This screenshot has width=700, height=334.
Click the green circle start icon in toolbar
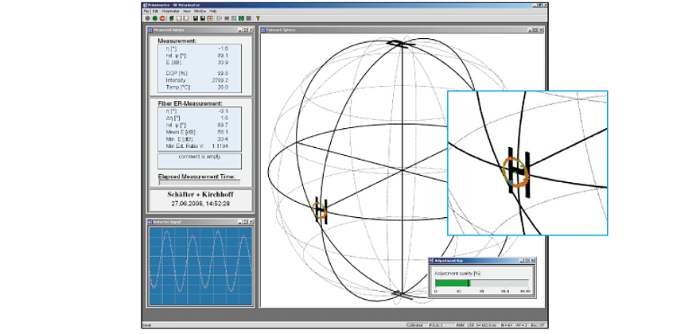pos(154,18)
